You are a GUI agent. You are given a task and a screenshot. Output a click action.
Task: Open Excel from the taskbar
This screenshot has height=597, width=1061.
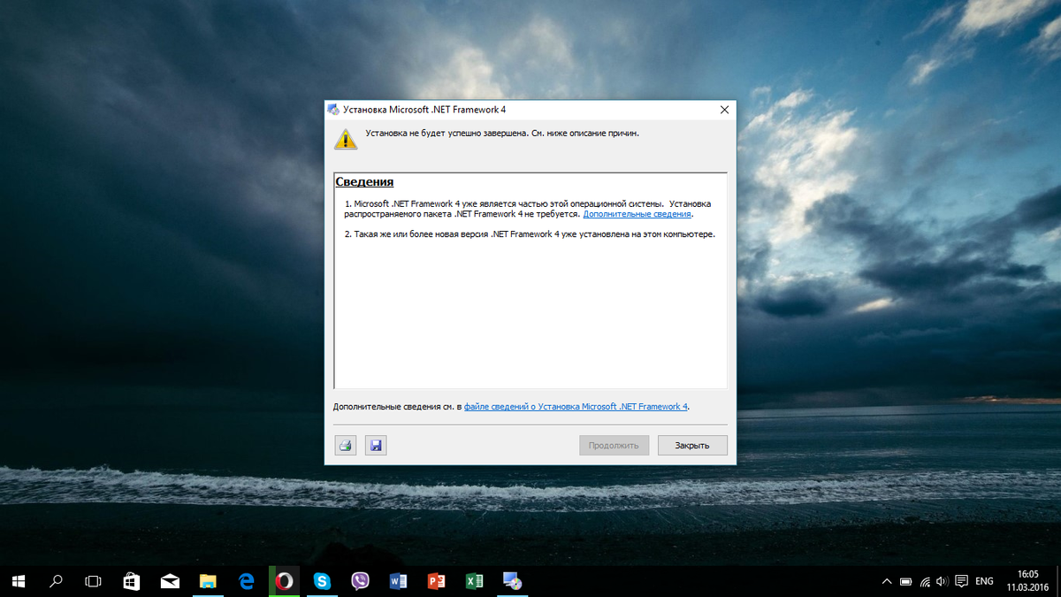[x=474, y=581]
